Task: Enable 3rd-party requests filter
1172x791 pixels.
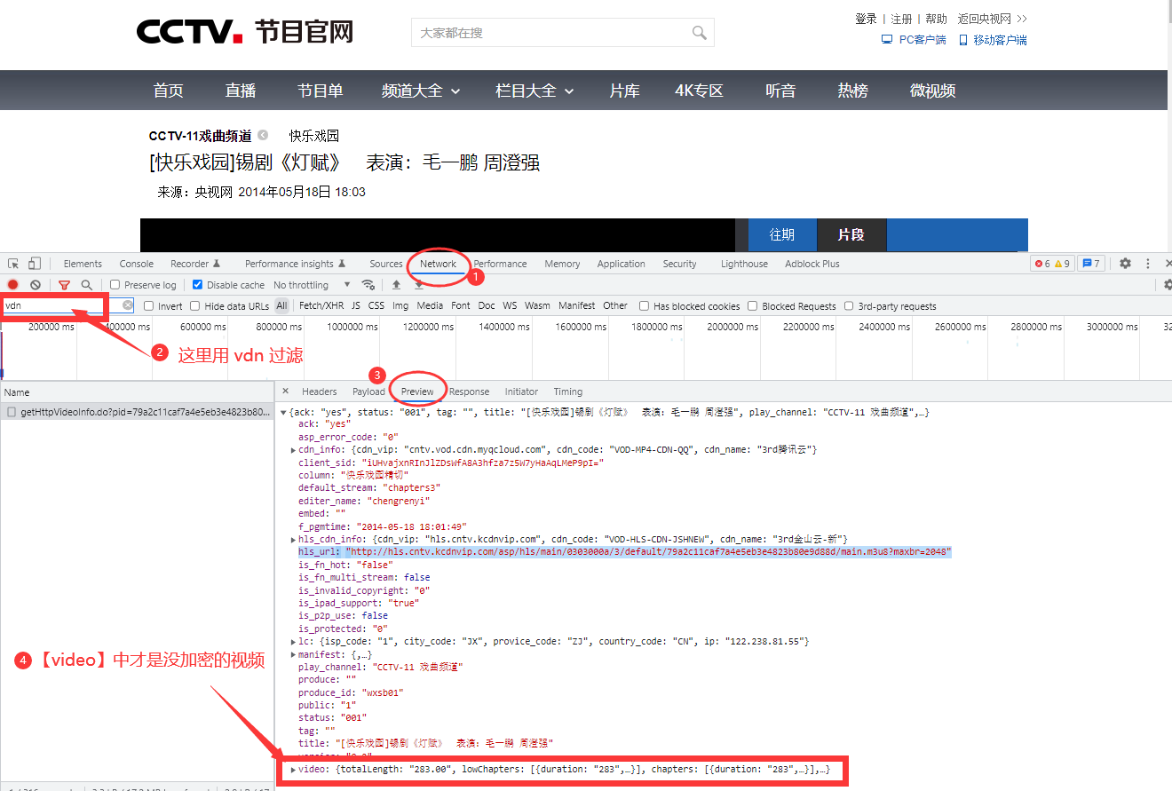Action: point(849,306)
